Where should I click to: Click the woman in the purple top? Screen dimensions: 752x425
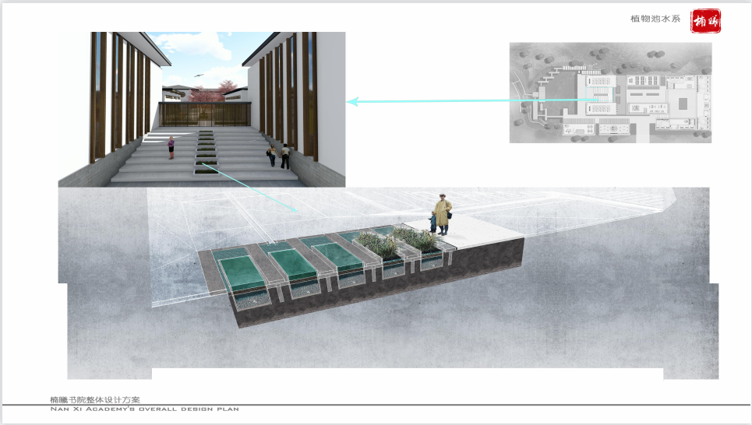(x=171, y=146)
